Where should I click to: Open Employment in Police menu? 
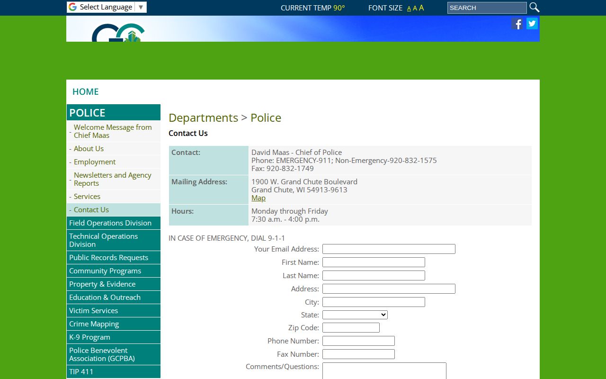tap(114, 162)
